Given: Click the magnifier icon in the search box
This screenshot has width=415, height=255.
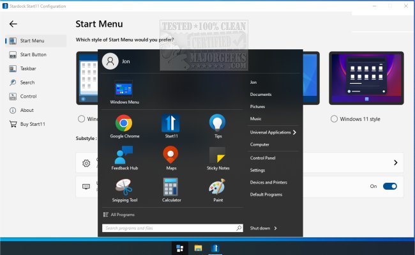Looking at the screenshot, I should click(x=239, y=228).
